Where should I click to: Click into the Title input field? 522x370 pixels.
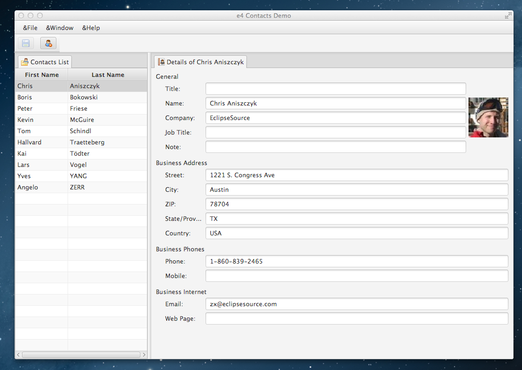(x=336, y=89)
